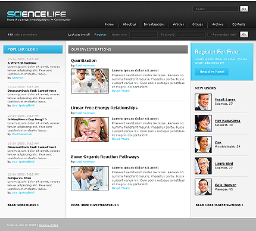
Task: Click Read More Blogs link
Action: tap(23, 205)
